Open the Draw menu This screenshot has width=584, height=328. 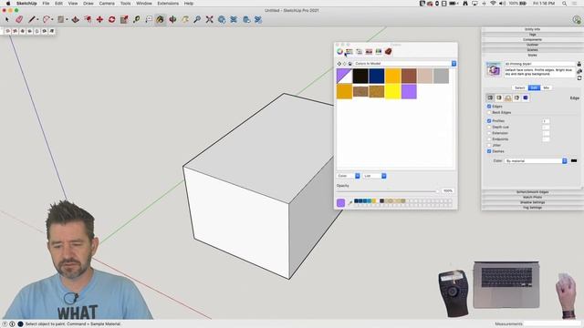[89, 4]
